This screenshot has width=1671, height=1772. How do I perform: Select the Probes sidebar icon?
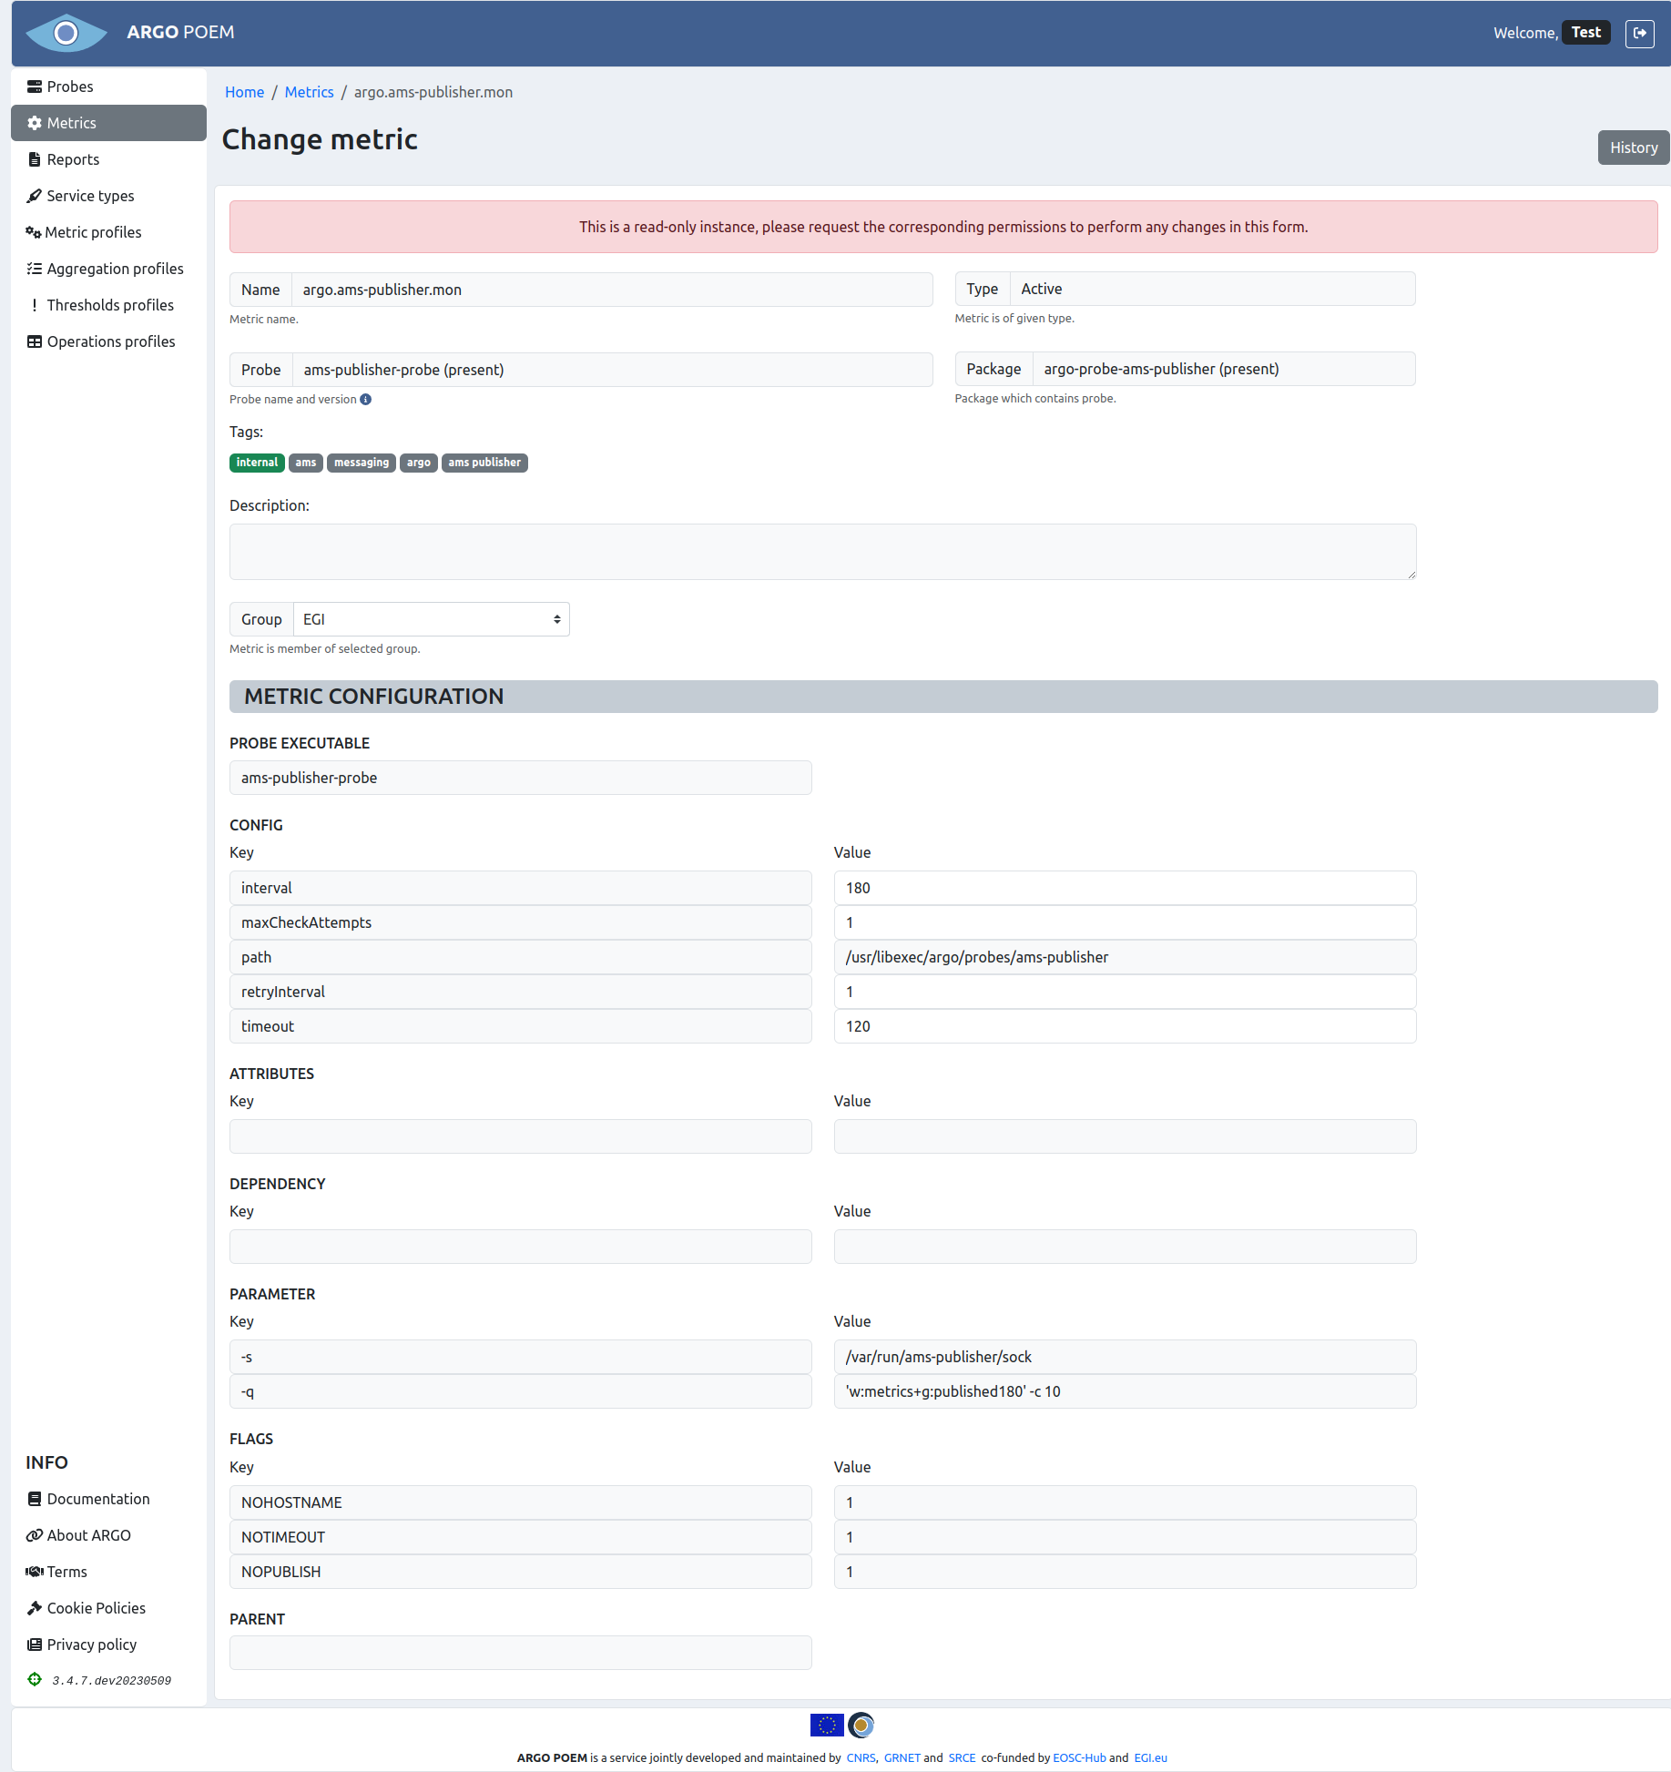click(x=35, y=86)
